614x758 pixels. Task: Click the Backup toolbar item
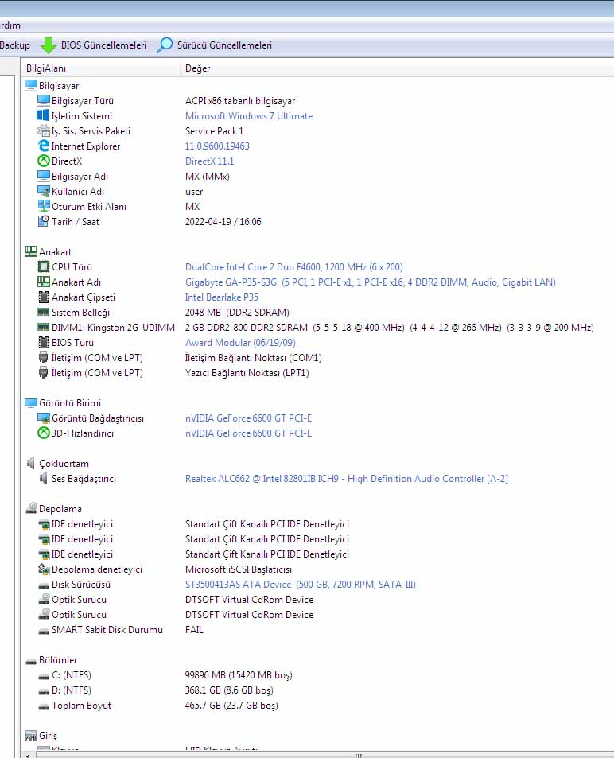14,45
